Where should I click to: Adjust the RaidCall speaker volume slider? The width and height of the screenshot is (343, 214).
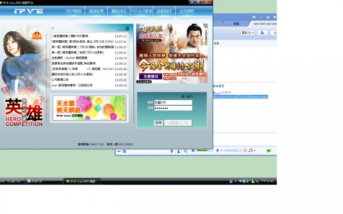(205, 151)
